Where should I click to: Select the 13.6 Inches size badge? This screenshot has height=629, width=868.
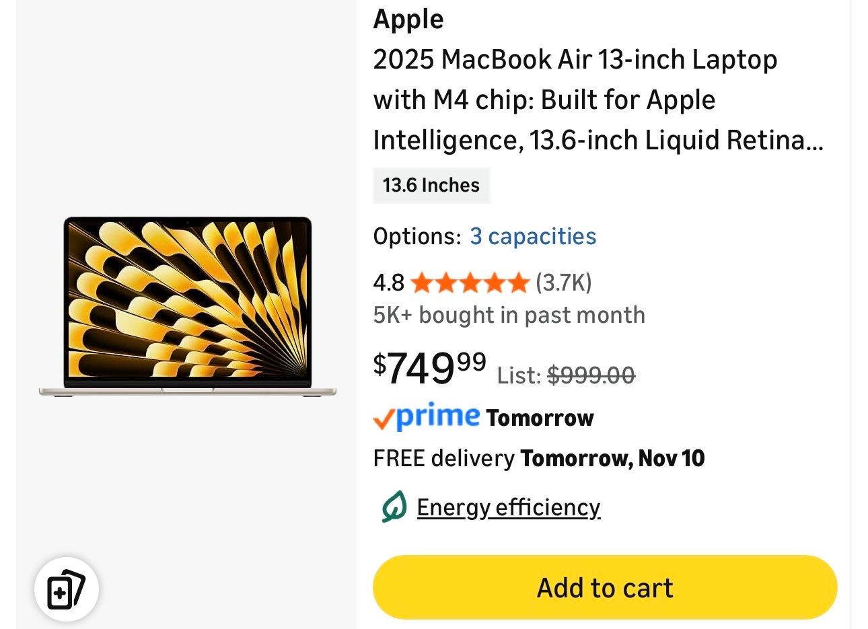pyautogui.click(x=431, y=185)
